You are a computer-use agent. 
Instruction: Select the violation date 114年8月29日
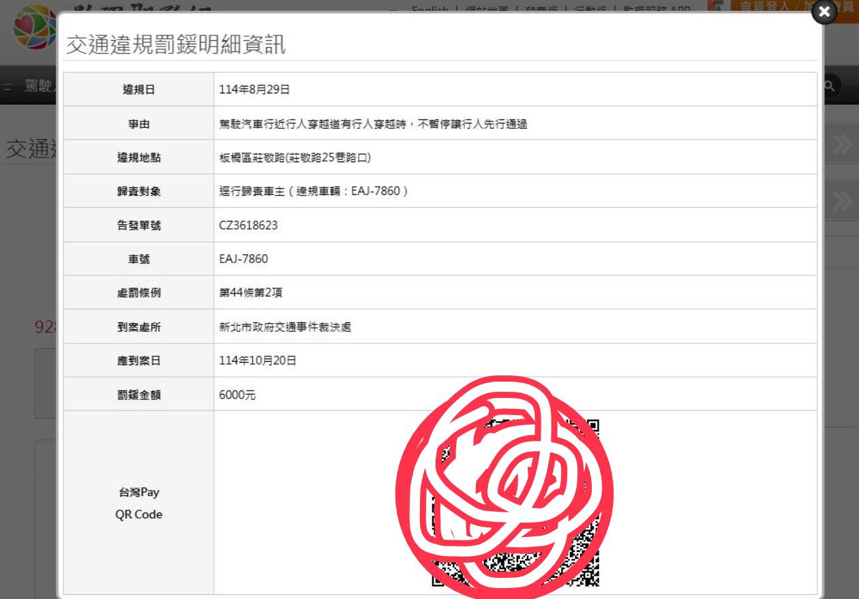254,89
